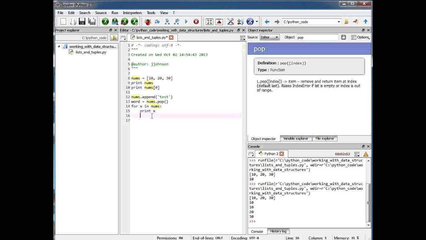Click the Project explorer C:\python_code path field

point(82,38)
